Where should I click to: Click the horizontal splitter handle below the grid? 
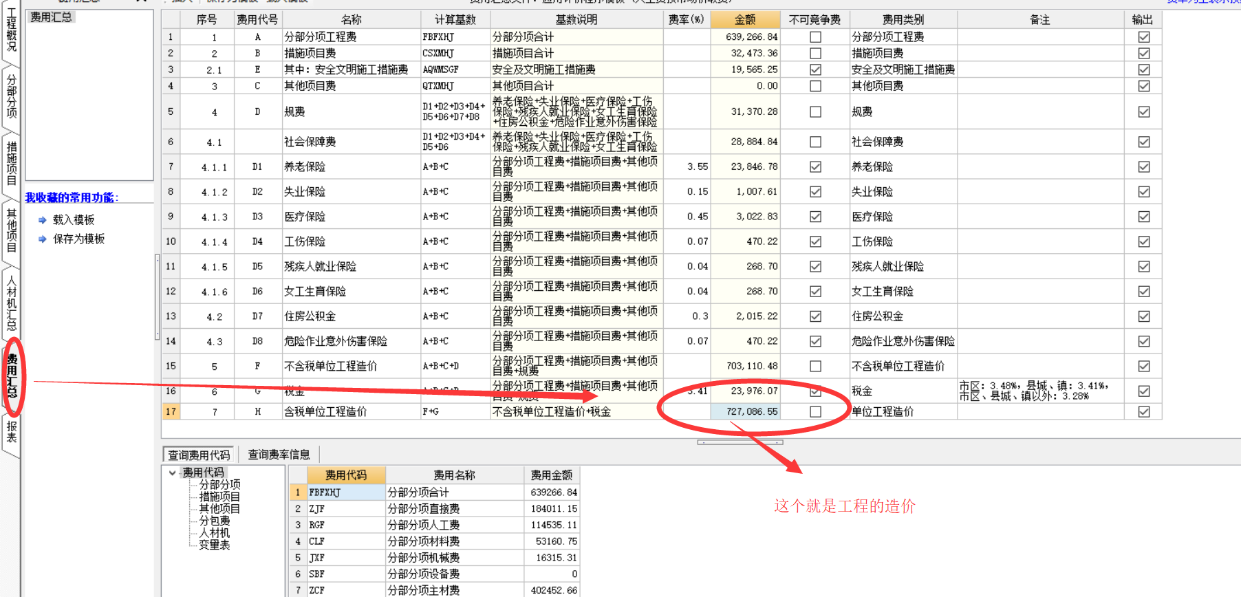(x=740, y=442)
